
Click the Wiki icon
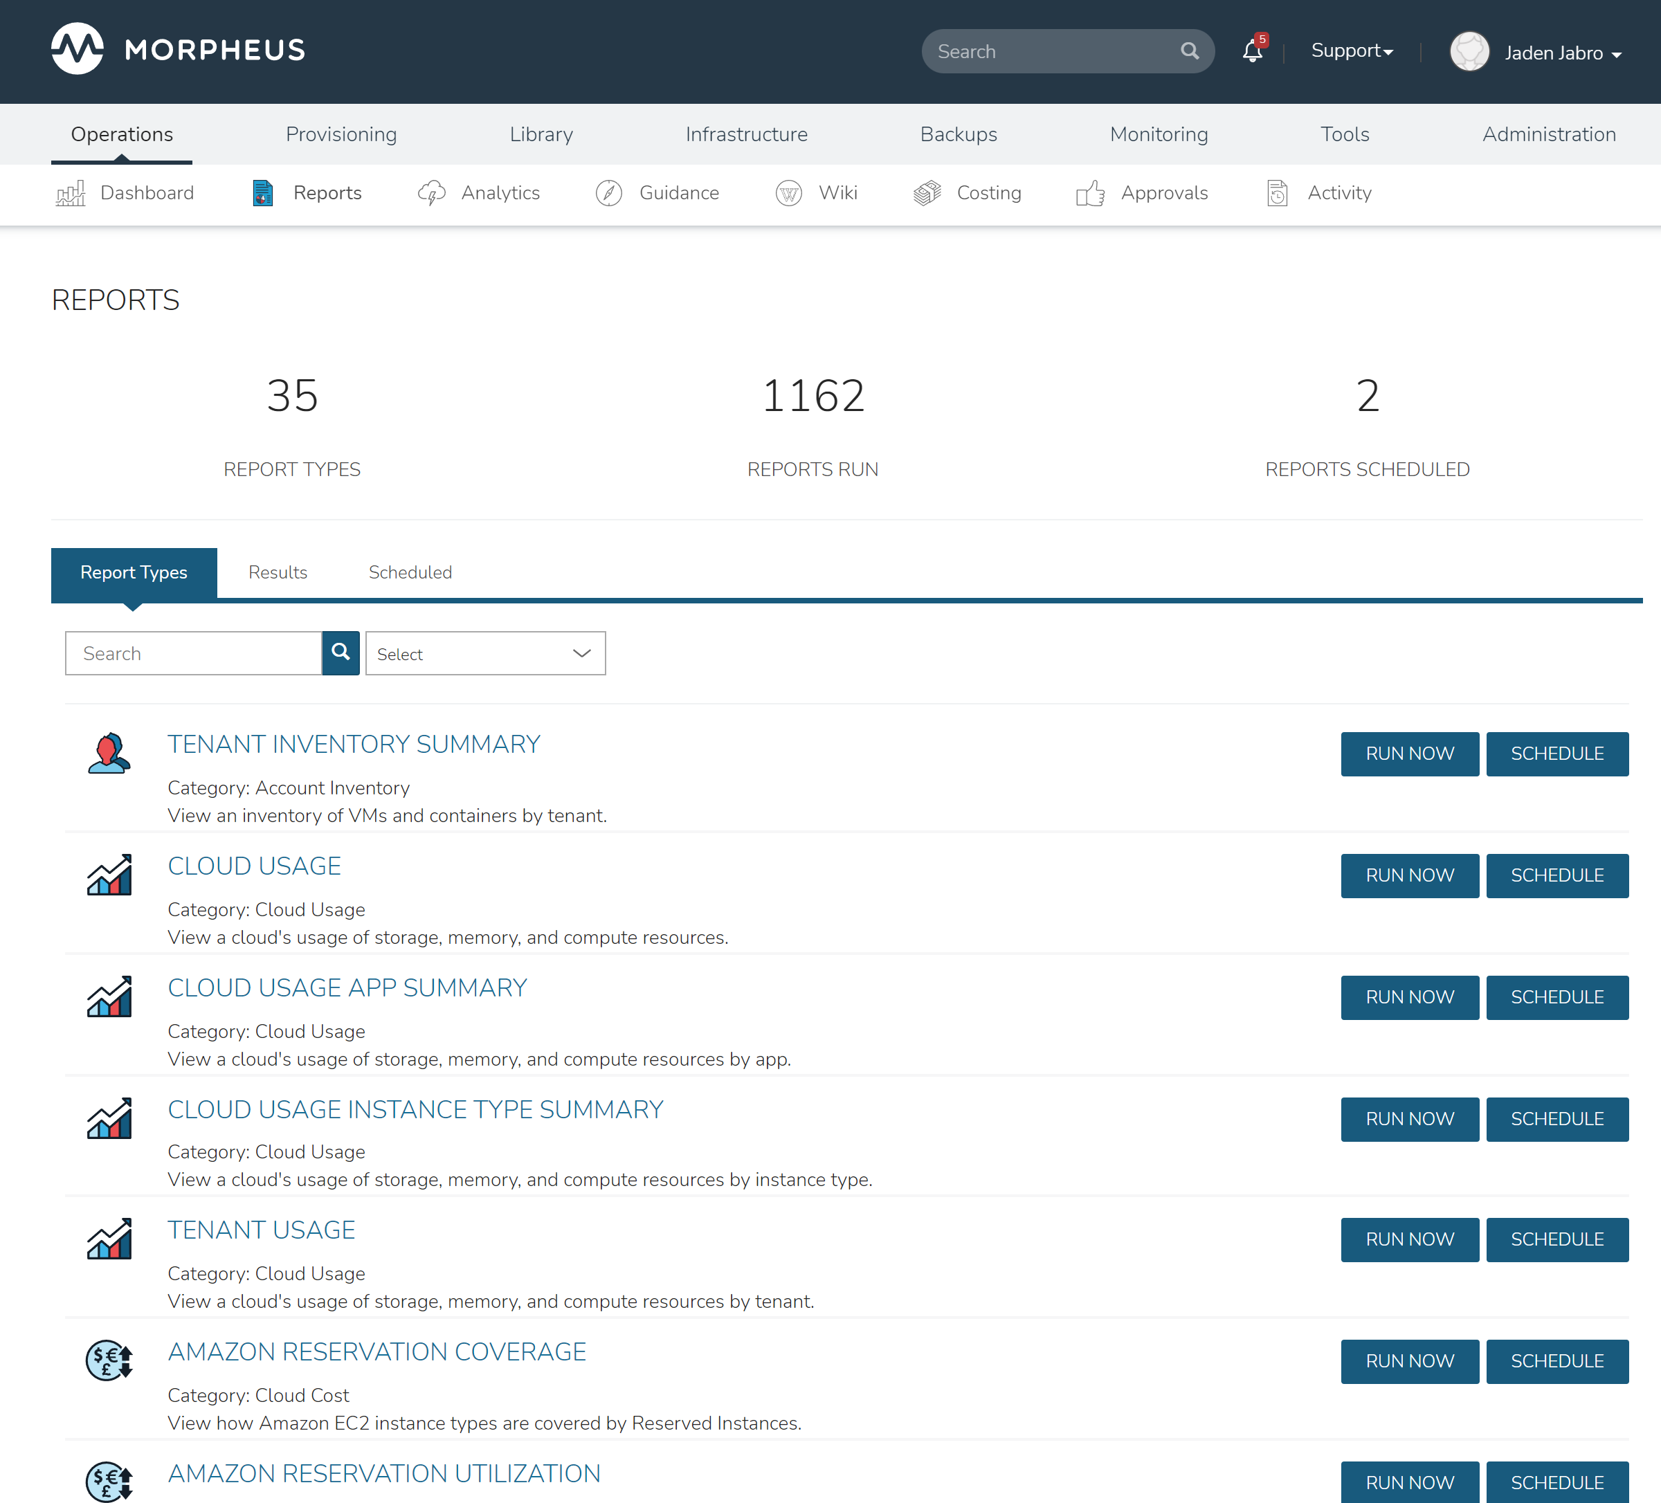[788, 194]
